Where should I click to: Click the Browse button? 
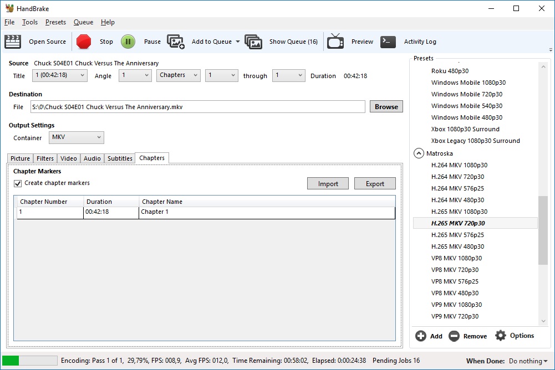point(386,107)
